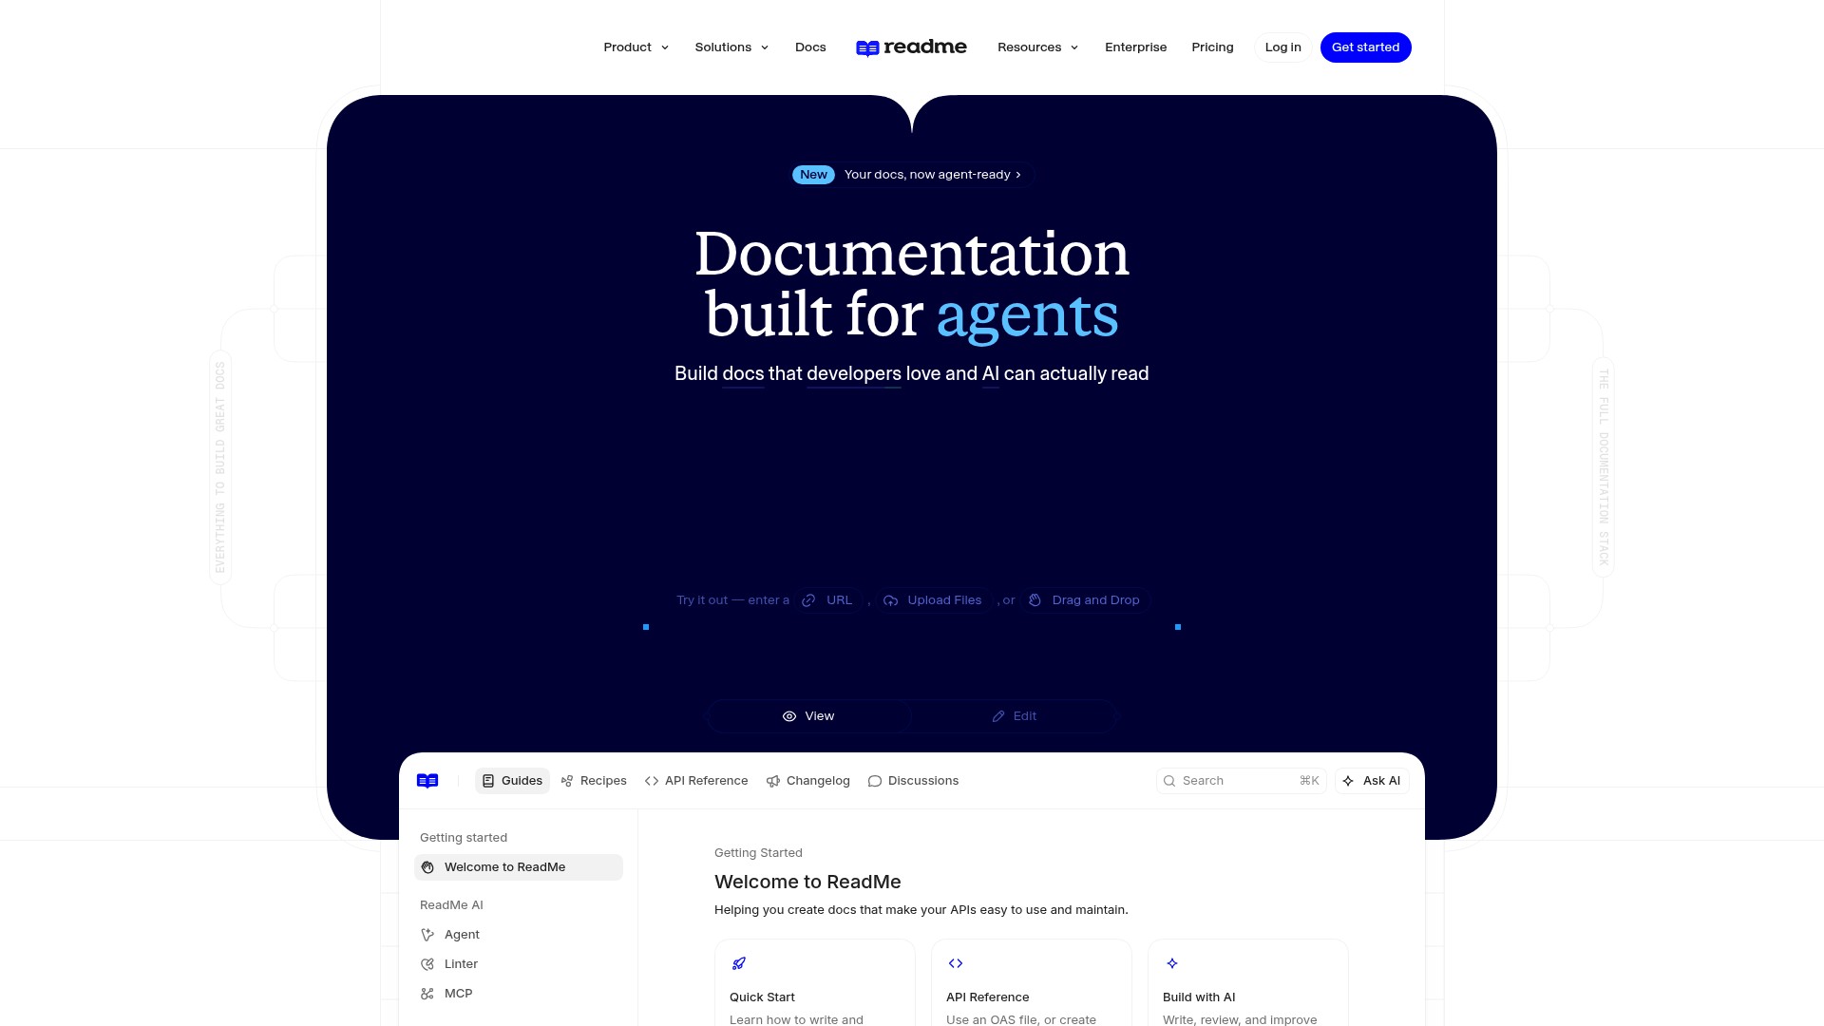
Task: Click the New badge on the announcement
Action: [x=813, y=175]
